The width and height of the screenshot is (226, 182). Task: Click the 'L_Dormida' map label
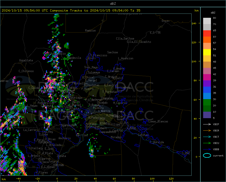tap(157, 142)
